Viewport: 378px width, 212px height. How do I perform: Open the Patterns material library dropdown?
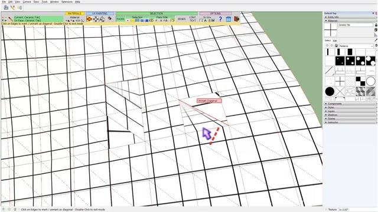[356, 46]
